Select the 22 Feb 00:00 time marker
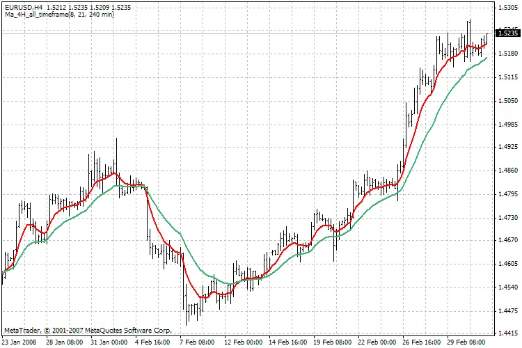 pyautogui.click(x=377, y=342)
